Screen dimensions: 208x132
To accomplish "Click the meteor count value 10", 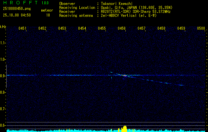I will click(48, 15).
